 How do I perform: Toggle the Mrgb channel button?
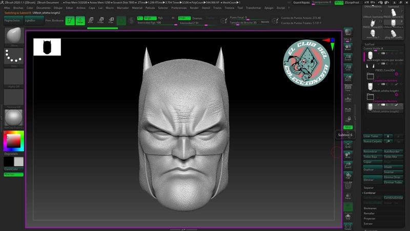pos(150,18)
